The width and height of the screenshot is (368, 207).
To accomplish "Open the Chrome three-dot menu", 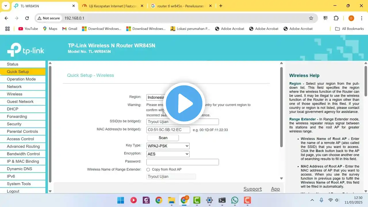I will point(361,18).
